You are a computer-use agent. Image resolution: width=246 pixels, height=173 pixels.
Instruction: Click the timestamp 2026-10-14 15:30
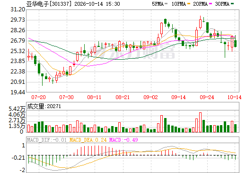(97, 4)
